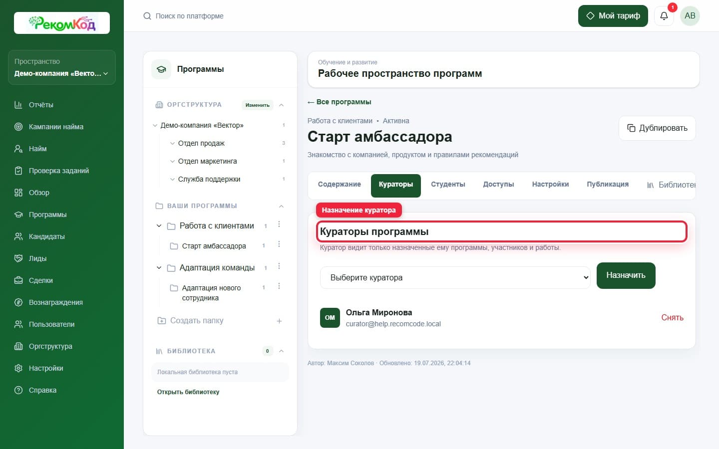Viewport: 719px width, 449px height.
Task: Click the РекомКод logo
Action: 62,23
